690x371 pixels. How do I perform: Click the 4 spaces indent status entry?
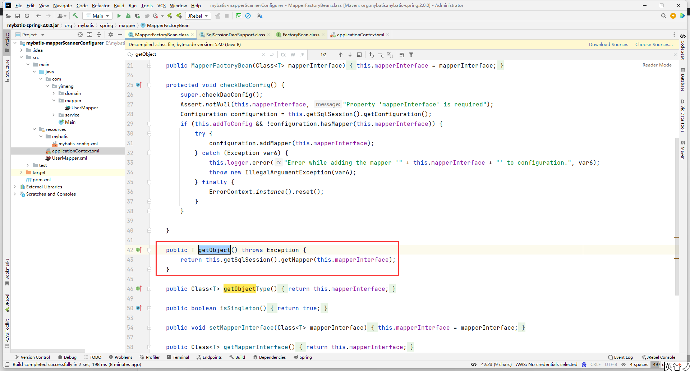(639, 365)
